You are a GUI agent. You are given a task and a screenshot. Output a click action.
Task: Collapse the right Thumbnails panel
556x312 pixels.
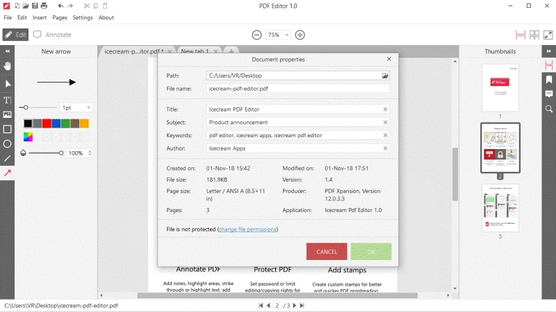point(548,51)
